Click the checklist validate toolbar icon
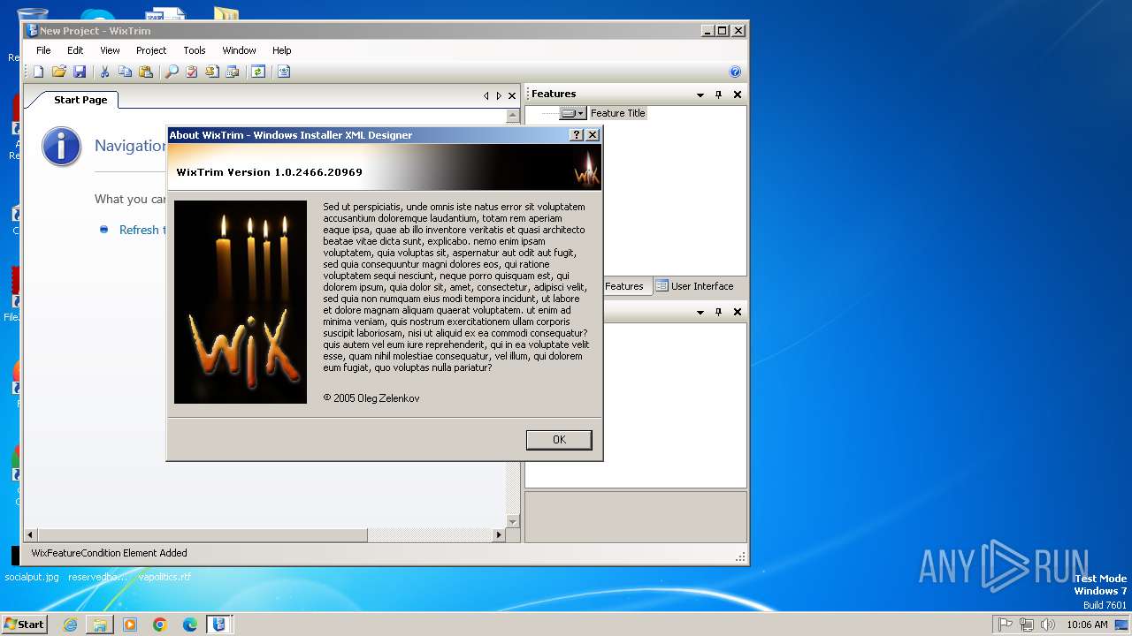The image size is (1132, 636). [192, 72]
